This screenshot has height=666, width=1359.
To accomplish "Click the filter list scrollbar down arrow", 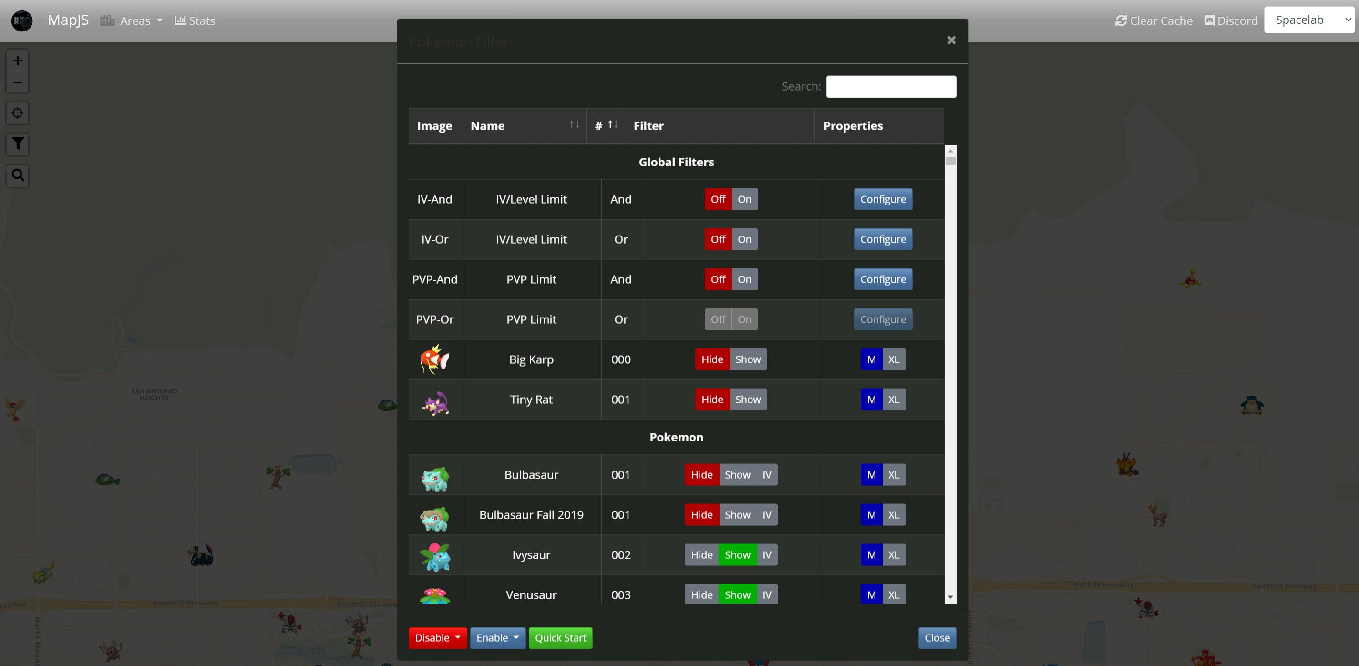I will pos(950,597).
